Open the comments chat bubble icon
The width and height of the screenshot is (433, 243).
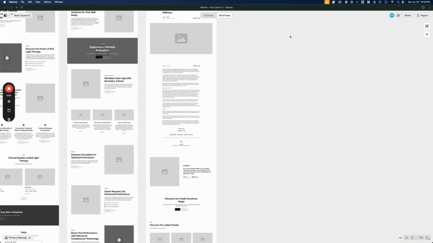(398, 15)
